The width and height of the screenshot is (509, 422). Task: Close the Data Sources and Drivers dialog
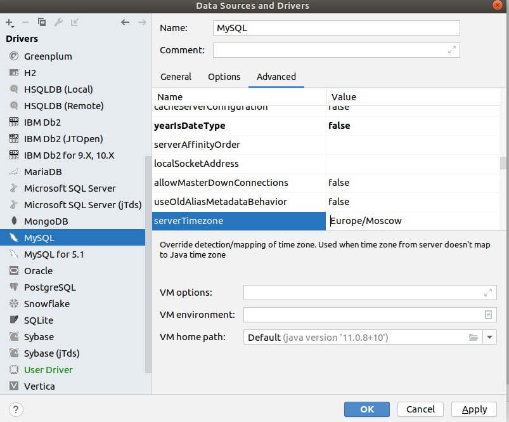click(498, 5)
